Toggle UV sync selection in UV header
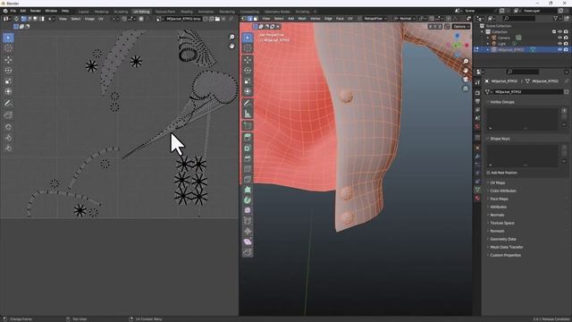Image resolution: width=572 pixels, height=322 pixels. pyautogui.click(x=16, y=19)
